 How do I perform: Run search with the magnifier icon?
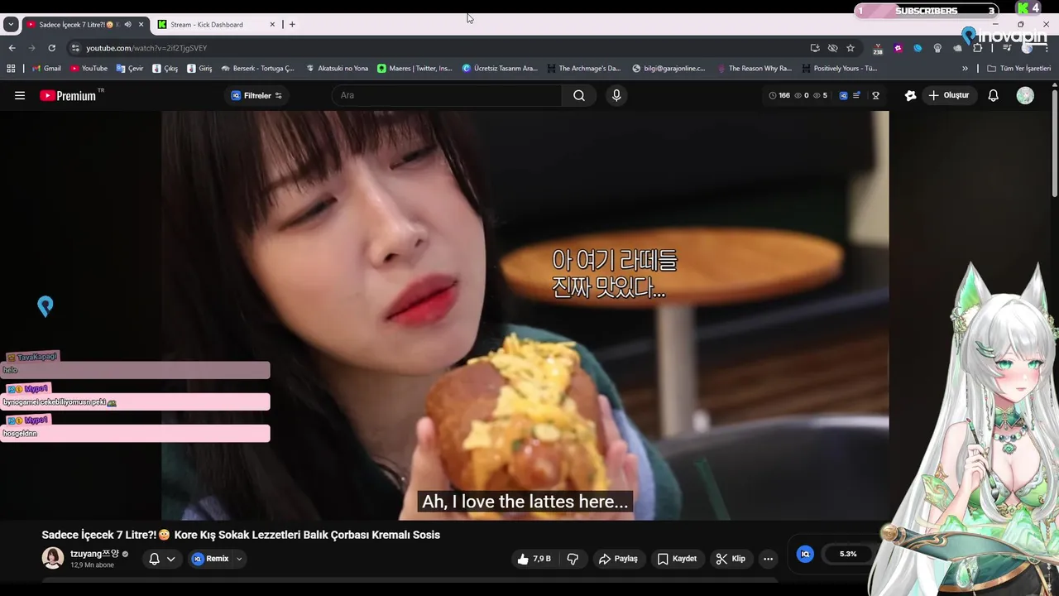tap(579, 95)
